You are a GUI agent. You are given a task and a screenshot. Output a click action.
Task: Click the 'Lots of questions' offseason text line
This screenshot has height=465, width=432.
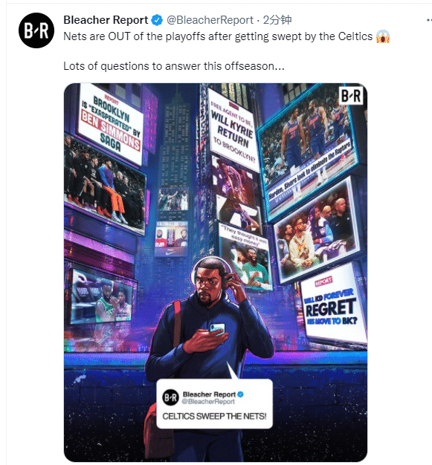point(174,66)
